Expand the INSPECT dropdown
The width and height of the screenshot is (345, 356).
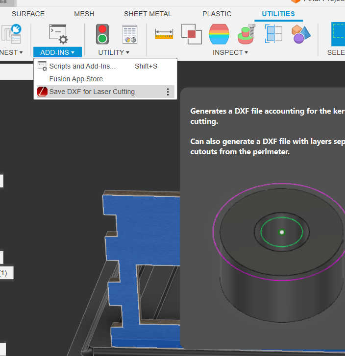230,52
